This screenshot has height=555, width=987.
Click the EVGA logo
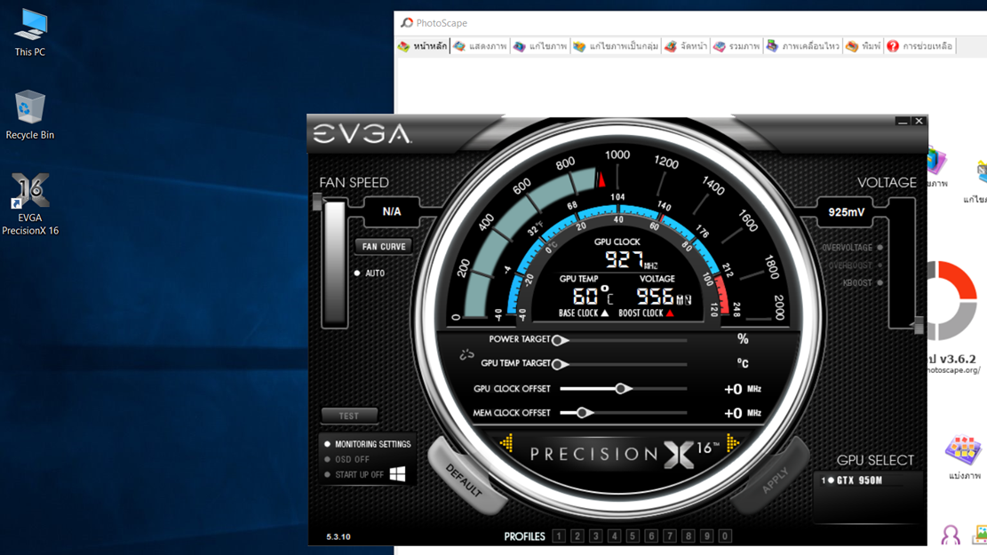(x=362, y=133)
